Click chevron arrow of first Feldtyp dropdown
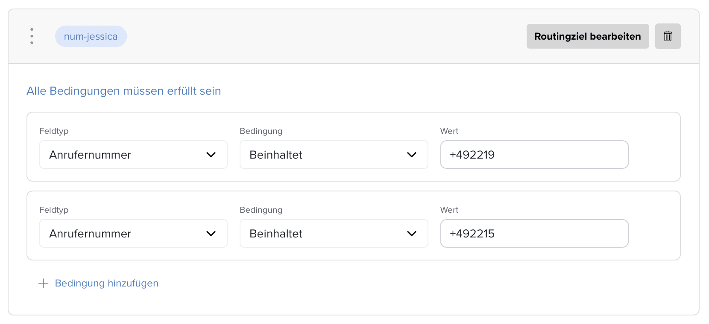This screenshot has width=709, height=324. [211, 155]
